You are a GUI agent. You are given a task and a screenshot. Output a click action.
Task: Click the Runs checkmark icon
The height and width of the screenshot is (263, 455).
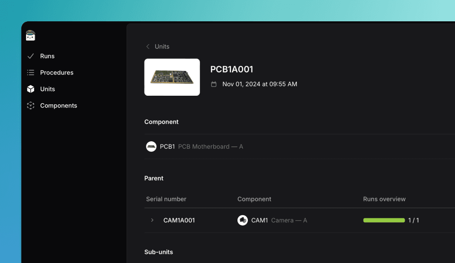30,56
